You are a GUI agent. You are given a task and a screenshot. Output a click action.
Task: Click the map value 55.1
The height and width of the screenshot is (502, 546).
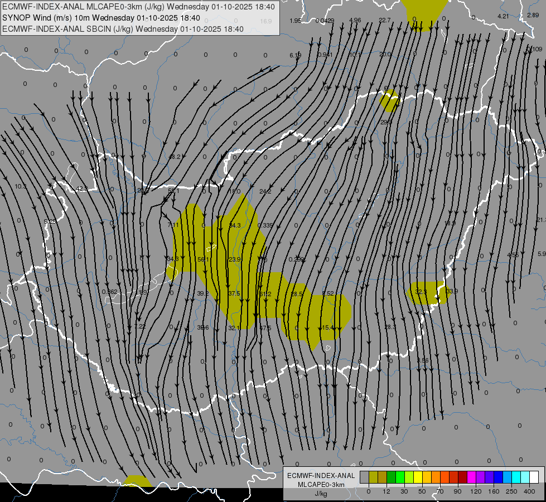[x=173, y=191]
